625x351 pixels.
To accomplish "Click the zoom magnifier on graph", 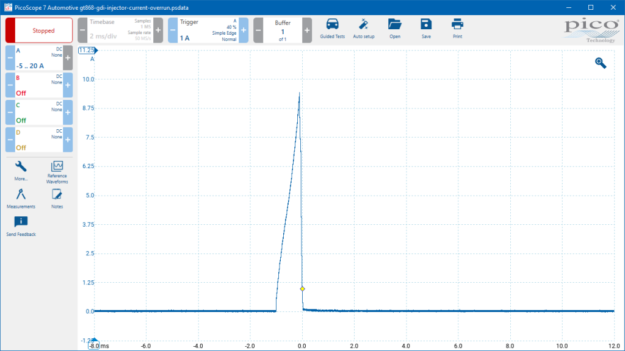I will pyautogui.click(x=601, y=63).
